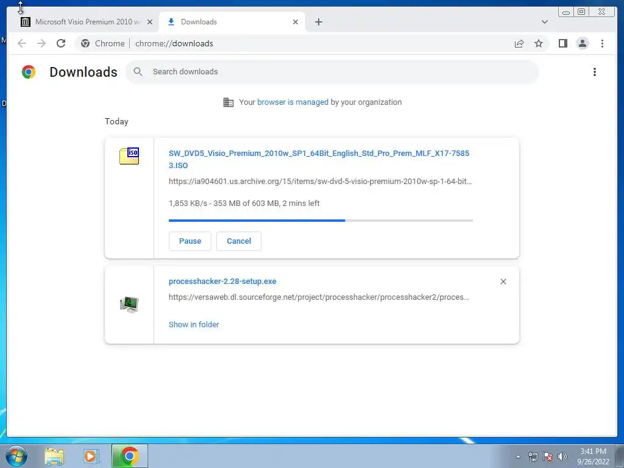Click the search magnifier icon in downloads
The width and height of the screenshot is (624, 468).
point(138,72)
